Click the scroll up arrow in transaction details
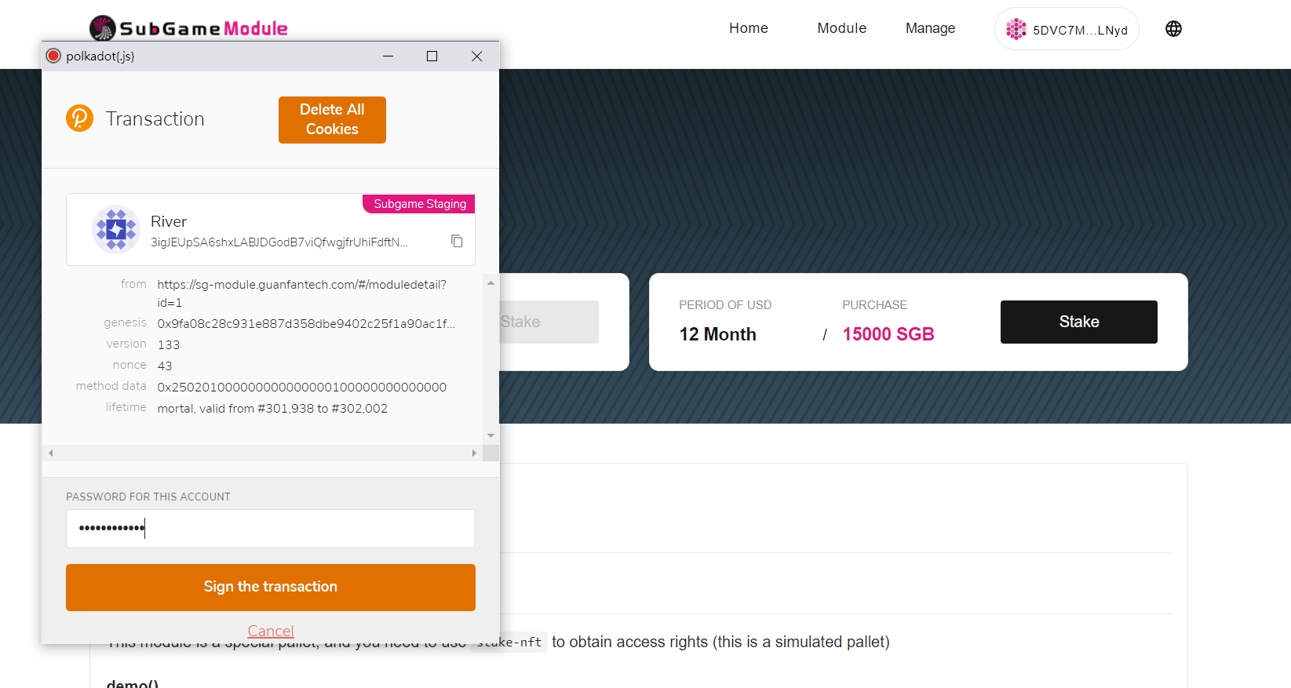 click(491, 282)
